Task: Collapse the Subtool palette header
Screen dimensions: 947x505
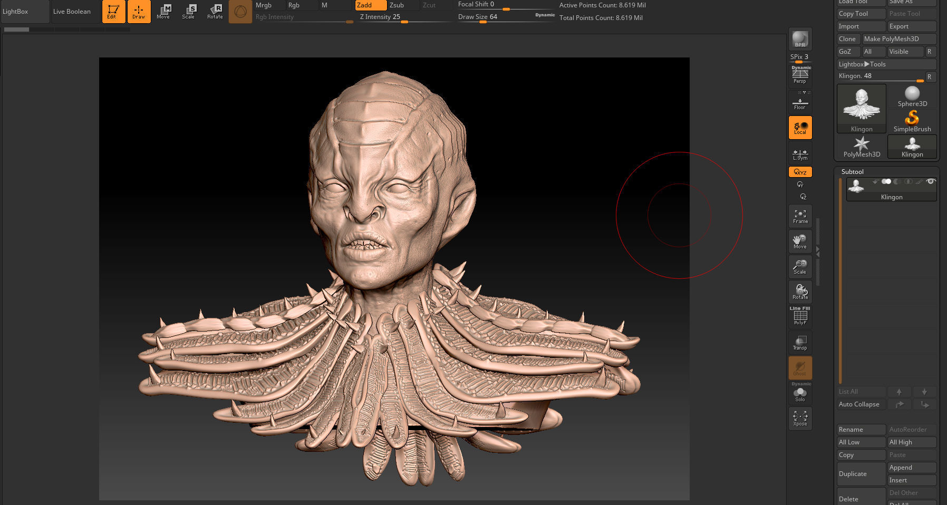Action: (x=853, y=171)
